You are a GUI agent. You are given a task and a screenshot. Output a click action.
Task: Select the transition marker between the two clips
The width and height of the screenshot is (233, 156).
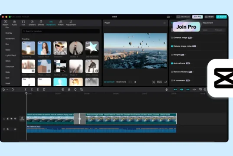coord(80,119)
